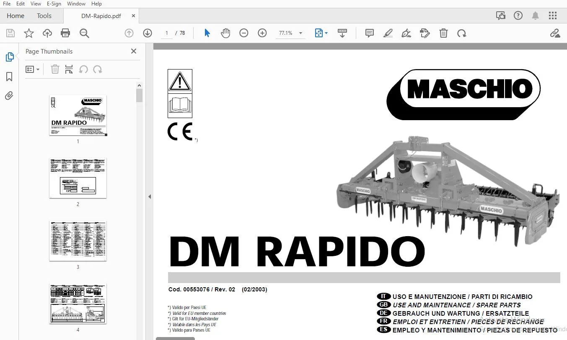This screenshot has width=567, height=340.
Task: Delete selected thumbnail pages trash icon
Action: 55,70
